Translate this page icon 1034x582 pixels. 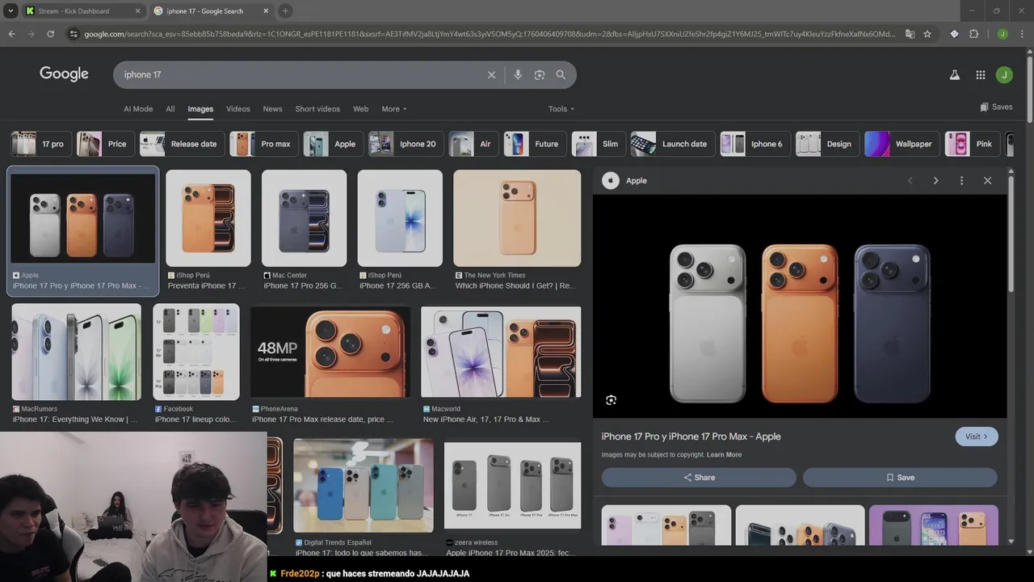[x=910, y=34]
